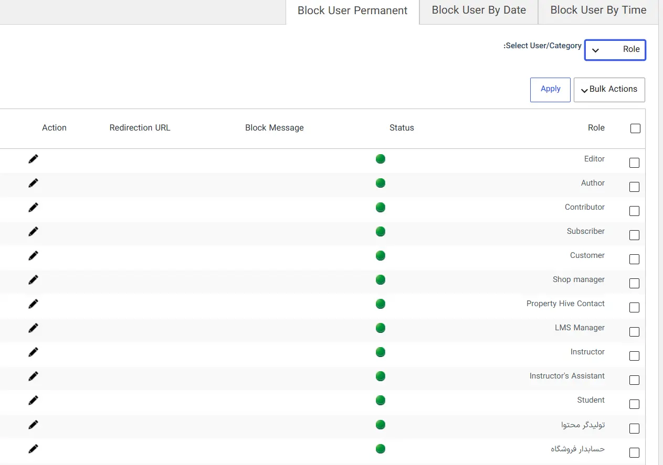Open edit for Subscriber role

point(34,231)
